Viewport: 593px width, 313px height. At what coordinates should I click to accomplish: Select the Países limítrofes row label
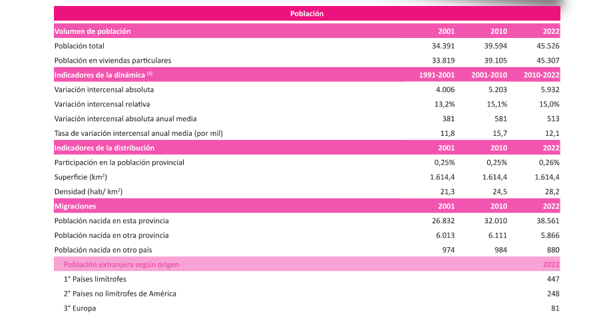[95, 279]
